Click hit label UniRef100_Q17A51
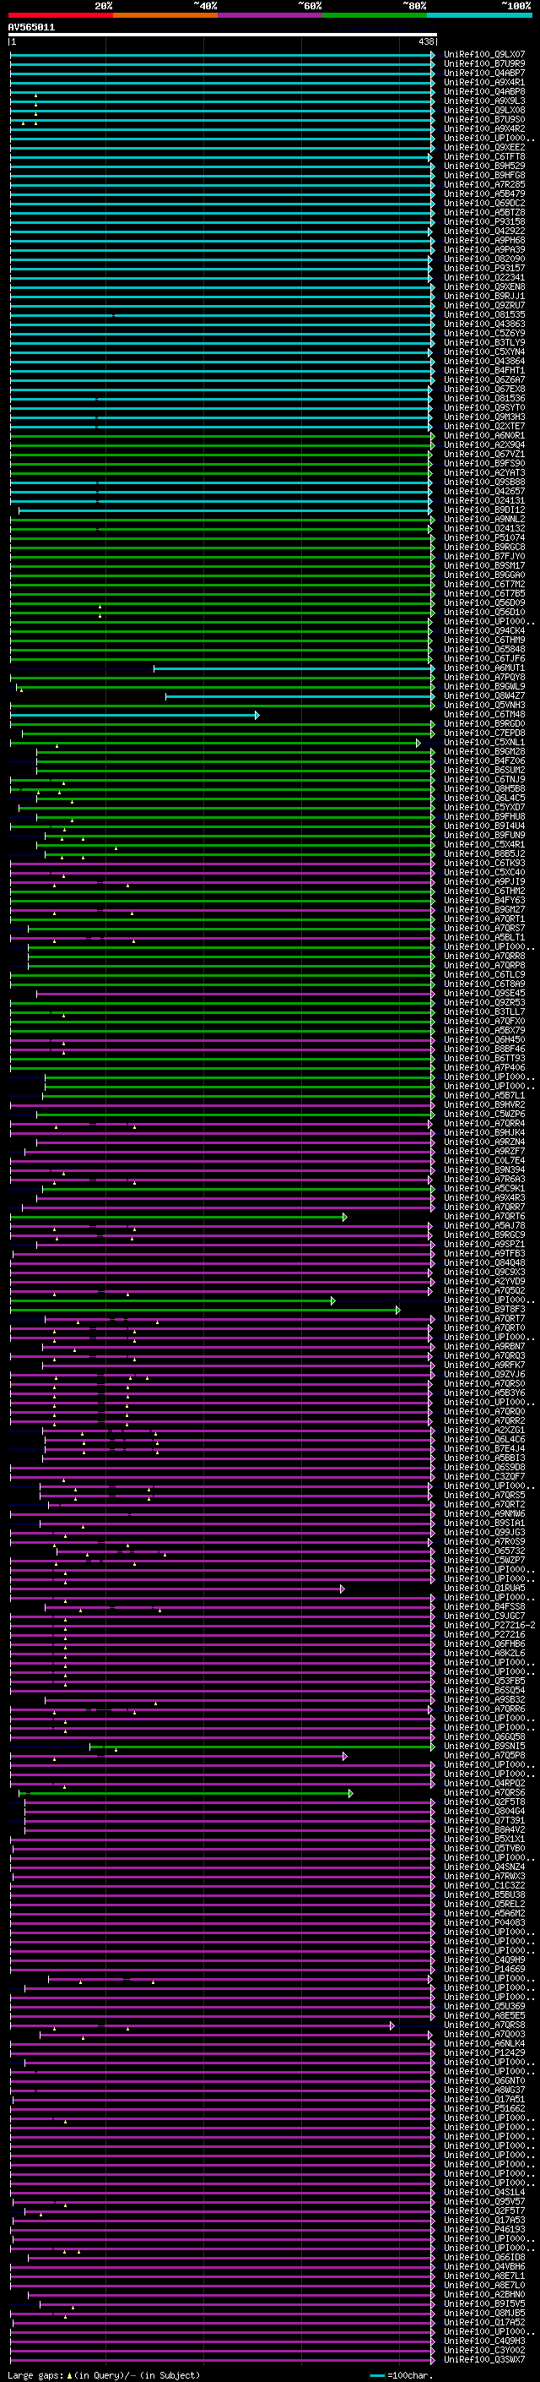This screenshot has height=2382, width=540. (x=483, y=2100)
